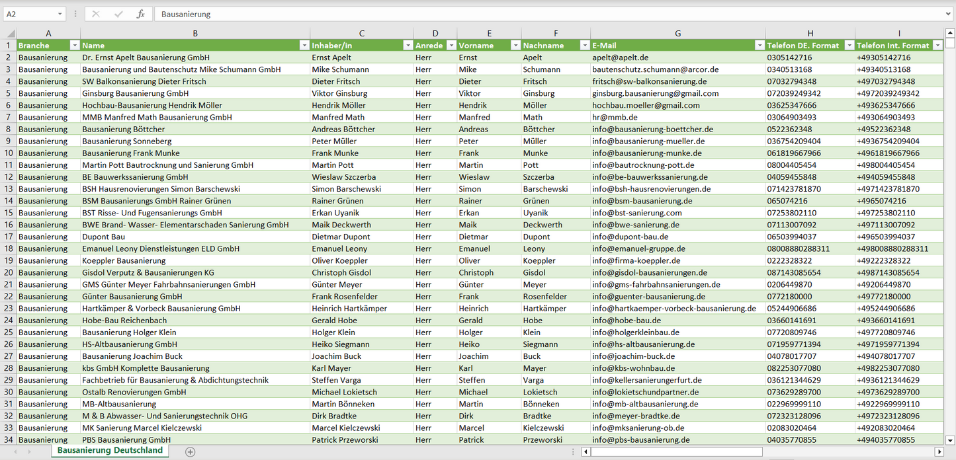Add a new sheet with plus button
Screen dimensions: 956x460
click(191, 451)
